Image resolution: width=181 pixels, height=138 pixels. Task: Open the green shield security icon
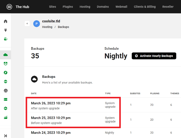point(5,64)
